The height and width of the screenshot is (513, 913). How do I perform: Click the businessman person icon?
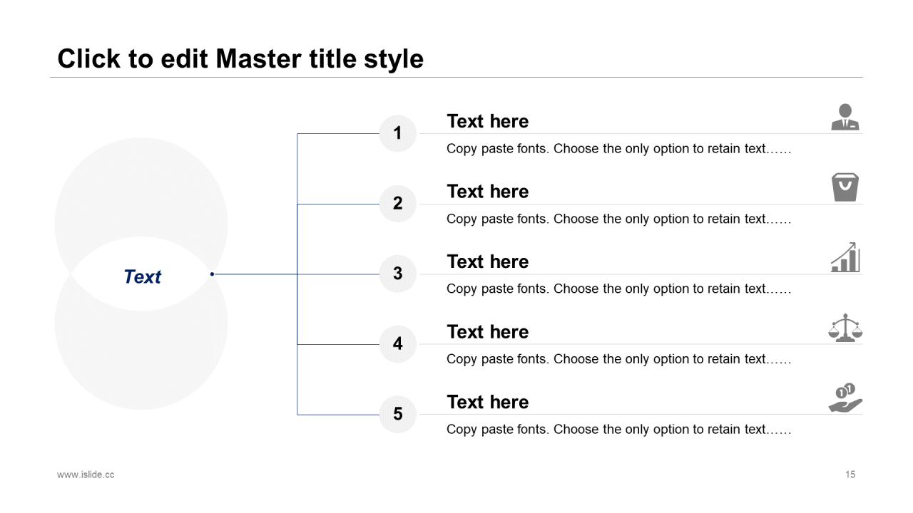pyautogui.click(x=845, y=117)
